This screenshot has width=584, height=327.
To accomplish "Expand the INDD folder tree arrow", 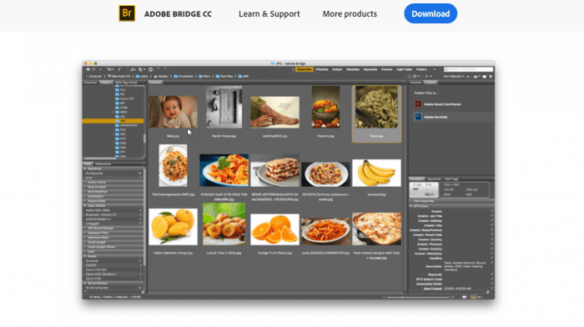I will click(x=113, y=112).
